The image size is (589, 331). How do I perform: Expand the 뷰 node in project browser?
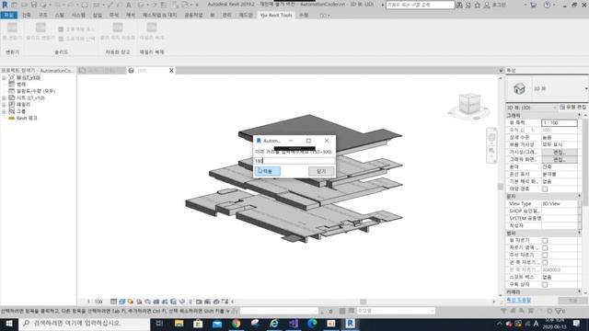click(x=4, y=77)
